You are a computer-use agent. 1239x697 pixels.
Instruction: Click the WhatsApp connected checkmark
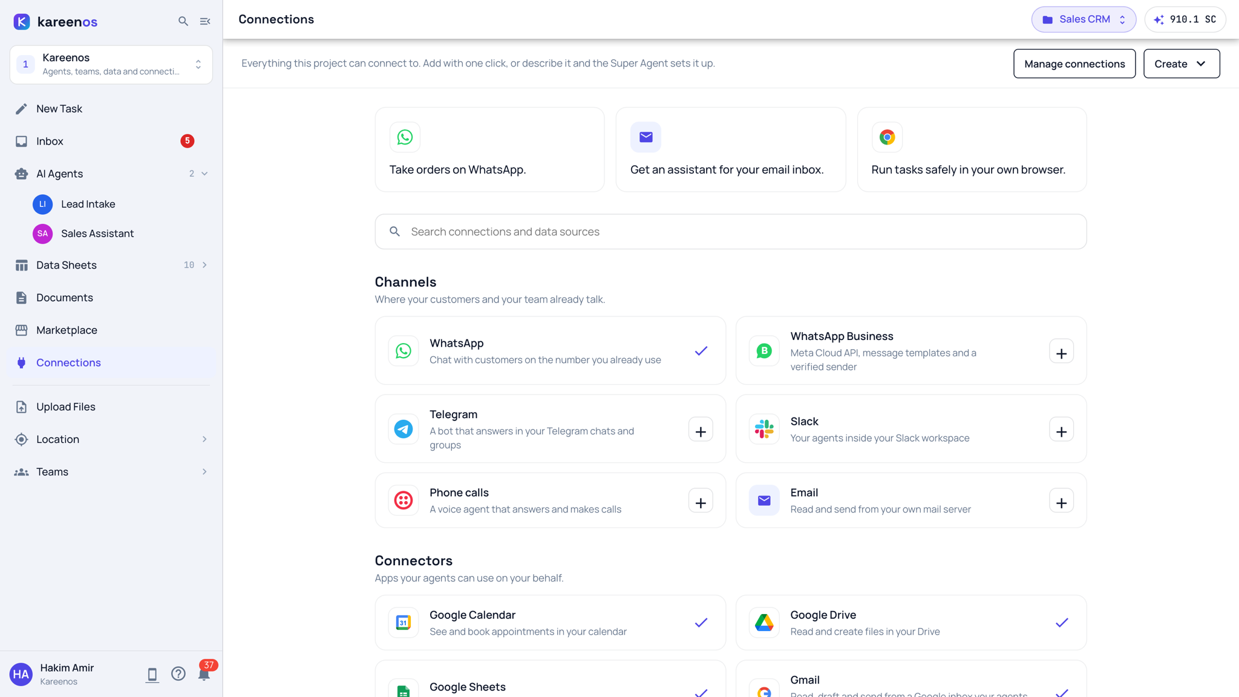[701, 351]
